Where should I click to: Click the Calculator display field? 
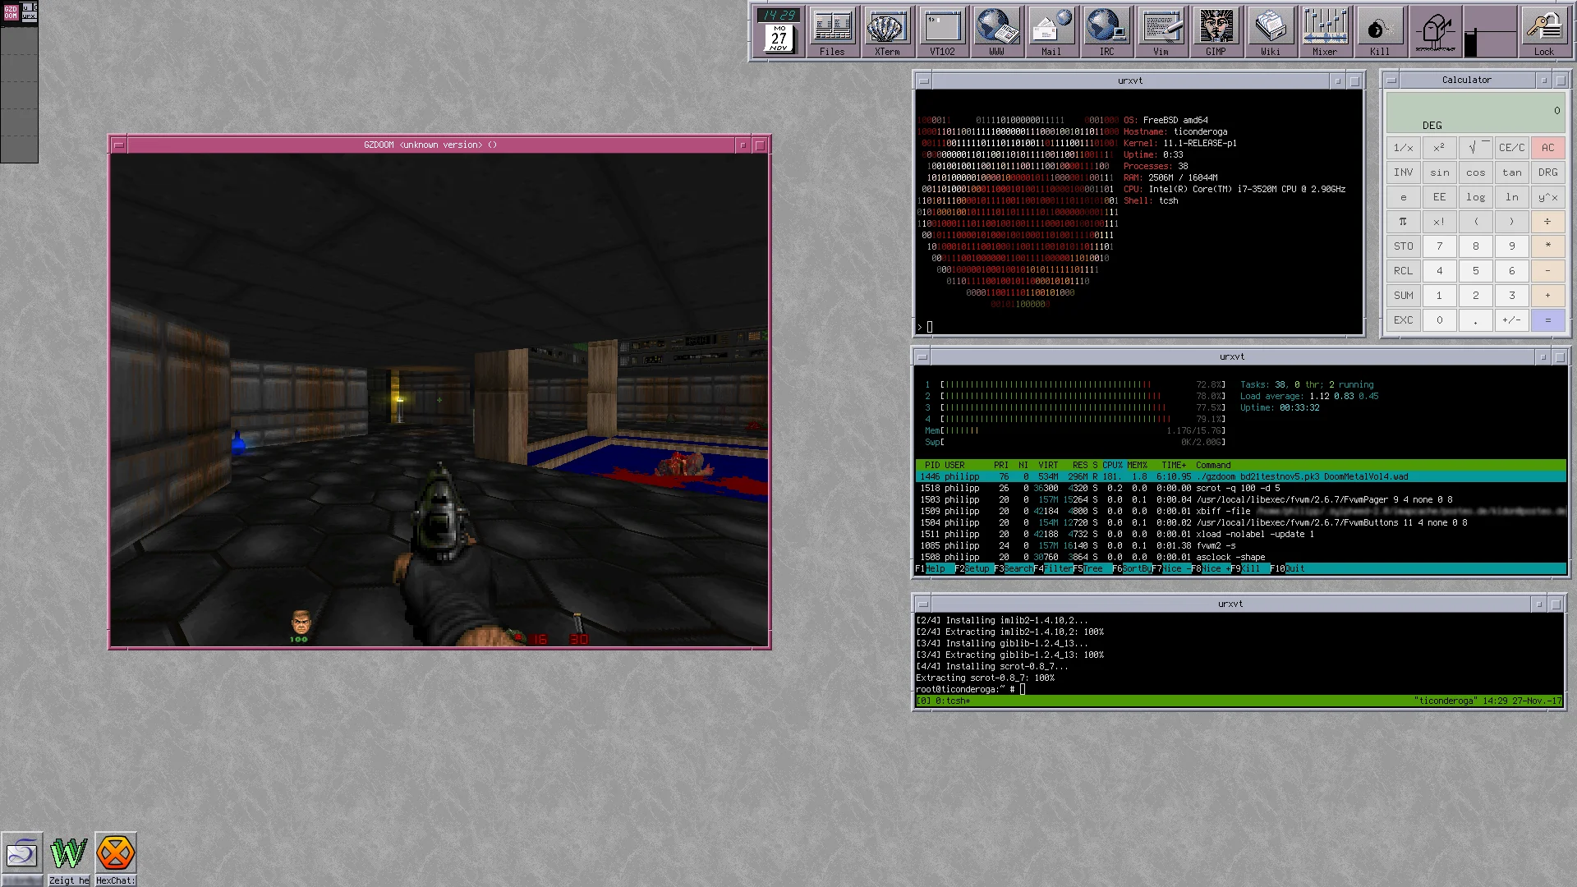pyautogui.click(x=1475, y=113)
